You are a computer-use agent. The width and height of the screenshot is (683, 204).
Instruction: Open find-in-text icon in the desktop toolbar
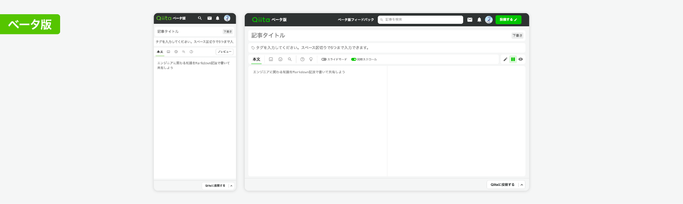[x=290, y=59]
